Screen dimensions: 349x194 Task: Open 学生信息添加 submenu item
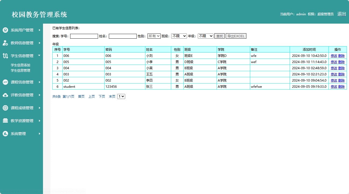(x=20, y=65)
